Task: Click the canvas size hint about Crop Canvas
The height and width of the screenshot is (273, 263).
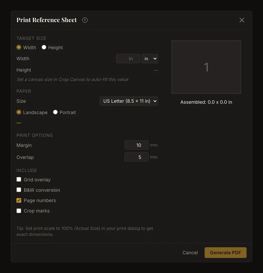Action: tap(72, 80)
